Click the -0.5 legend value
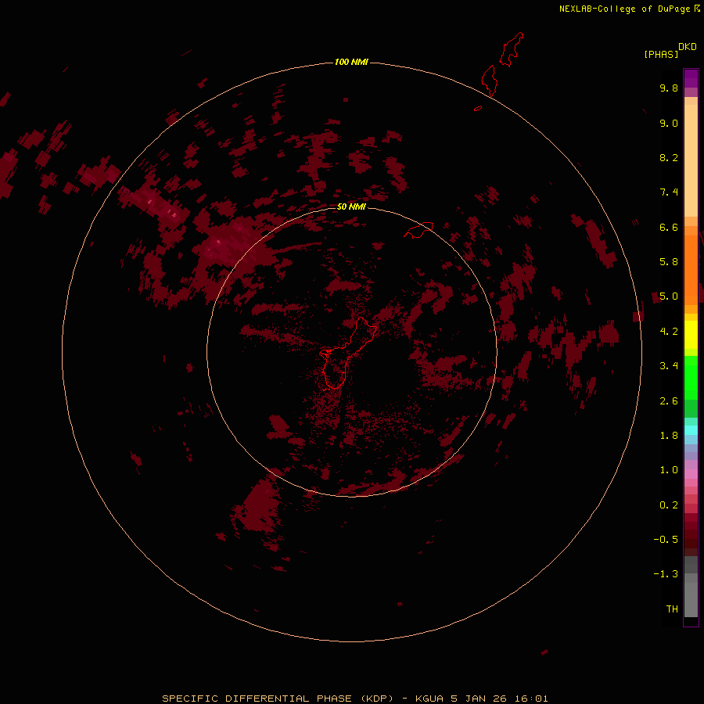This screenshot has width=704, height=704. point(666,540)
